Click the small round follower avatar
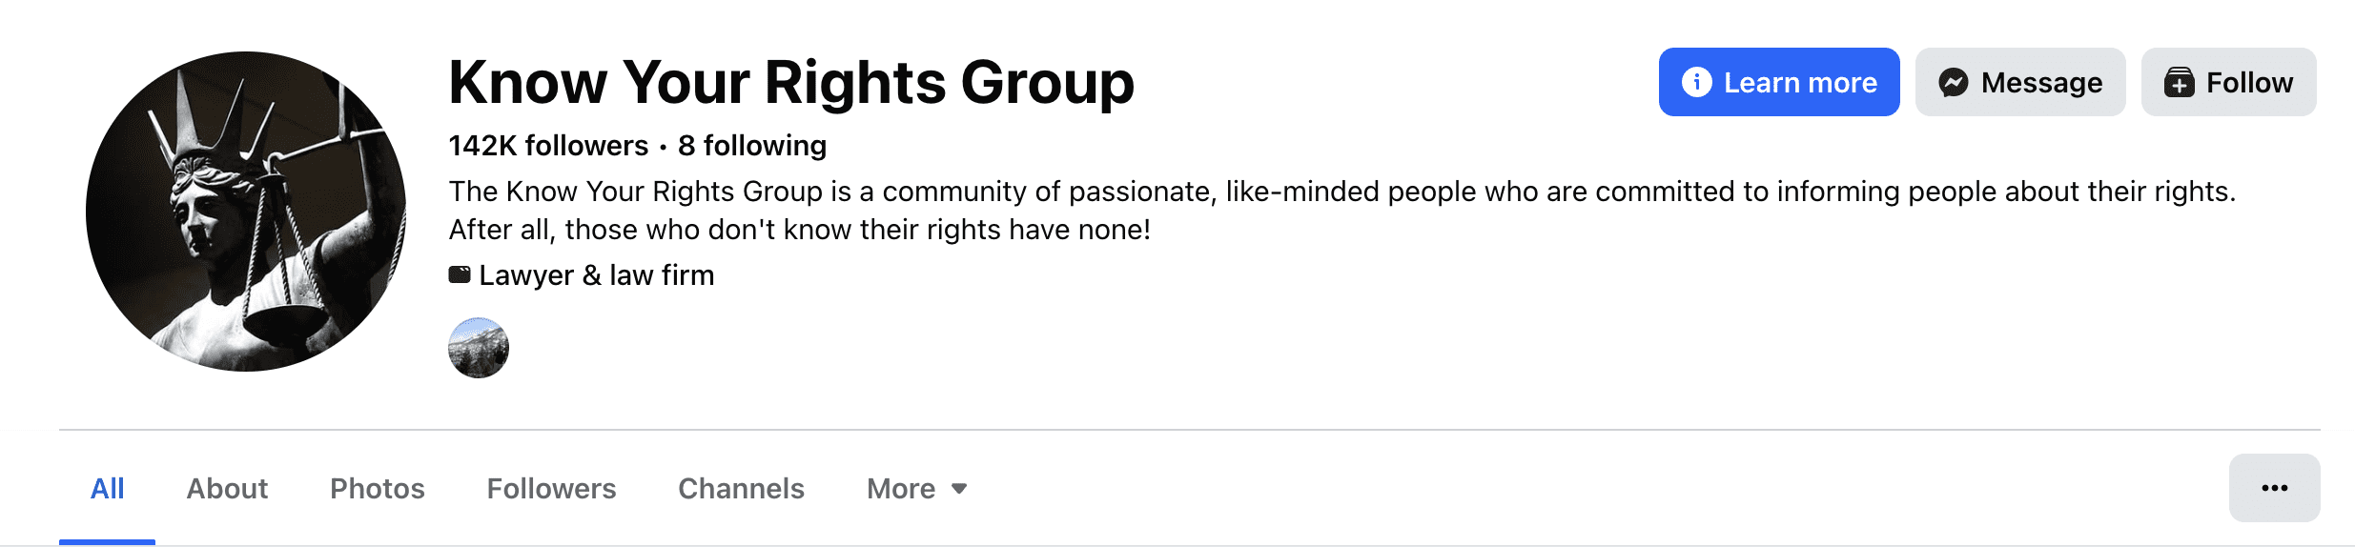Viewport: 2355px width, 547px height. (479, 348)
